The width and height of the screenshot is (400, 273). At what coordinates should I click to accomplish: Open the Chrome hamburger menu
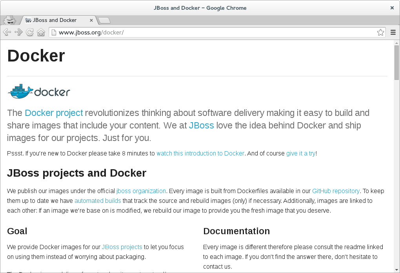393,32
